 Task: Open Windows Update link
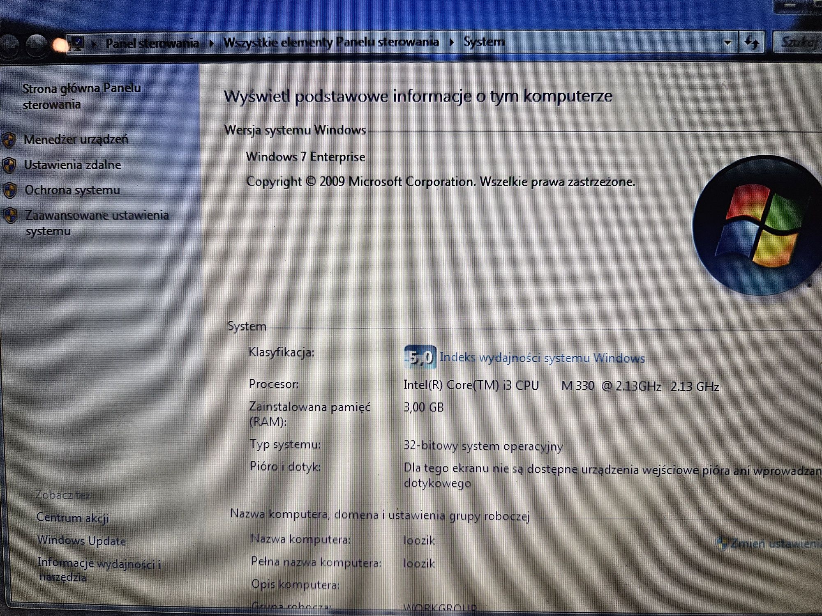tap(81, 540)
